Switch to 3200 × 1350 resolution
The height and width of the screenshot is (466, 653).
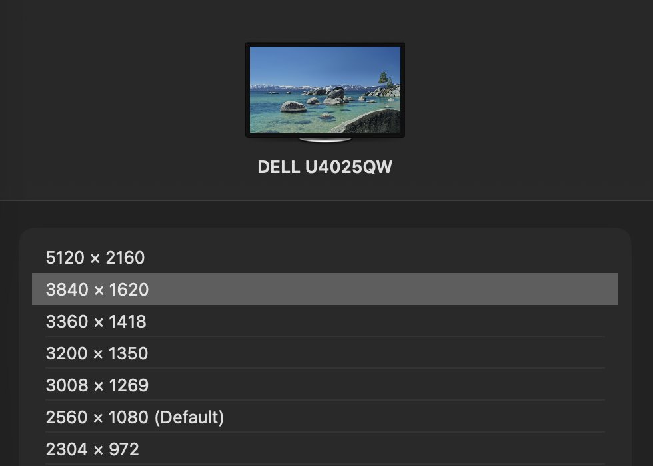click(x=97, y=353)
